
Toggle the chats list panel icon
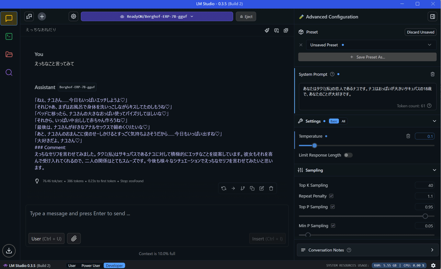point(29,16)
